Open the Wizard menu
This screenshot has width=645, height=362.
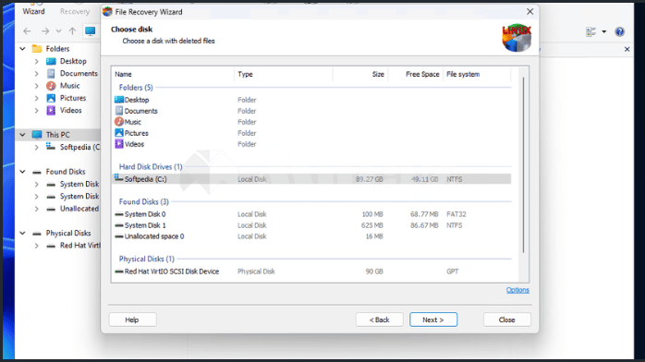(x=33, y=11)
